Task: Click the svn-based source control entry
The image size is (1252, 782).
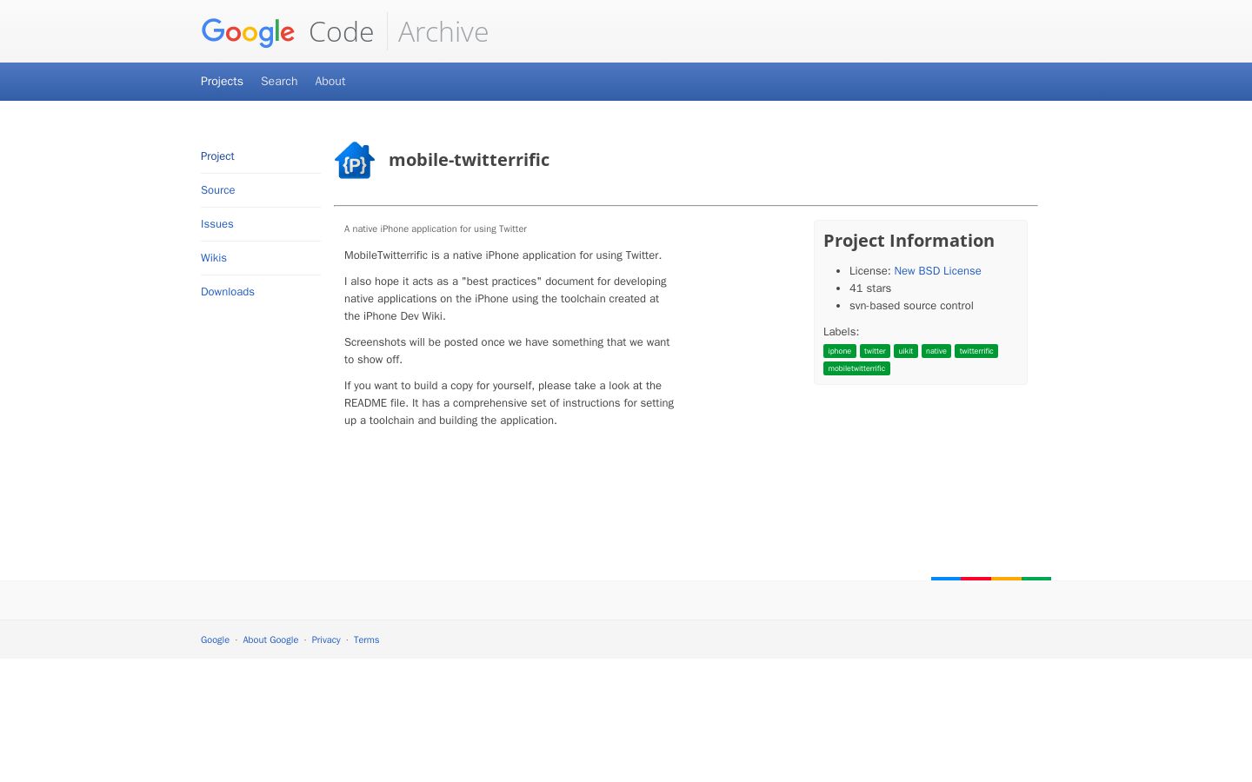Action: pos(911,306)
